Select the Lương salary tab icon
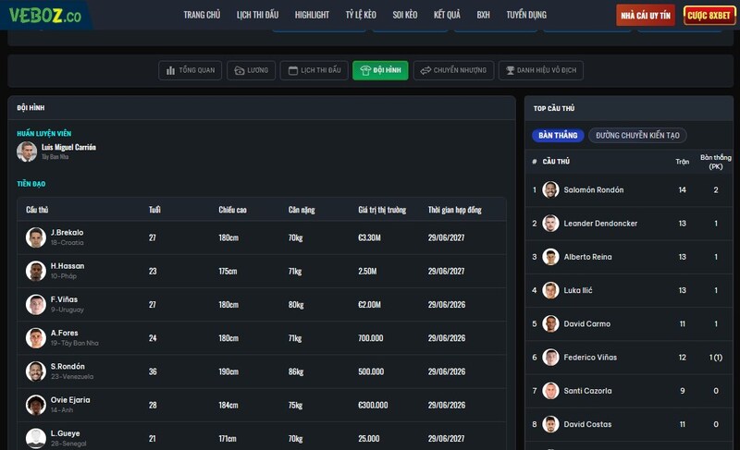The height and width of the screenshot is (450, 740). [x=239, y=70]
